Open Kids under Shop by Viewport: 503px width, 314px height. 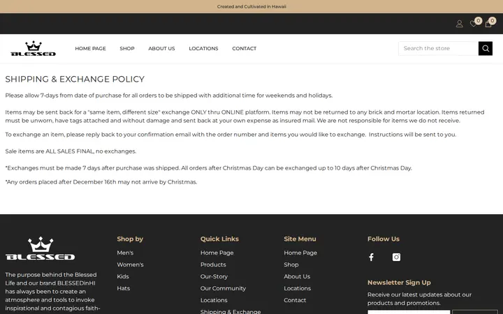(123, 276)
